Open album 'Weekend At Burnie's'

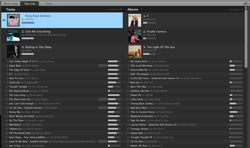tap(142, 116)
